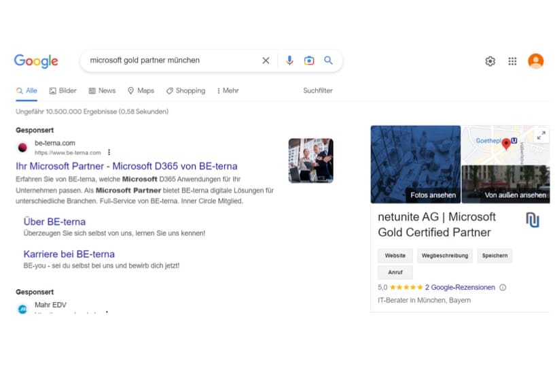Screen dimensions: 555x383
Task: Show info icon beside Google-Rezensionen
Action: pyautogui.click(x=503, y=288)
